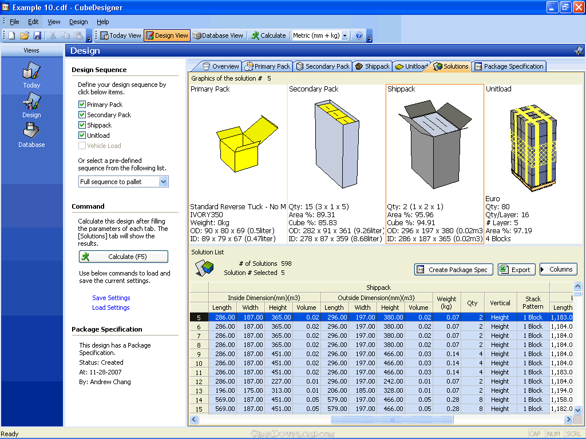Click the solution cube icon in Solution List
The image size is (586, 439).
tap(204, 268)
